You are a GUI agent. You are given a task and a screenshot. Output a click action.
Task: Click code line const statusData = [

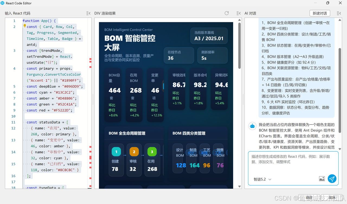pos(47,122)
